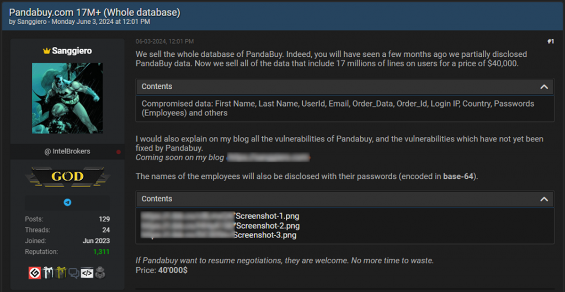This screenshot has width=565, height=292.
Task: Click the code brackets badge icon
Action: click(87, 273)
